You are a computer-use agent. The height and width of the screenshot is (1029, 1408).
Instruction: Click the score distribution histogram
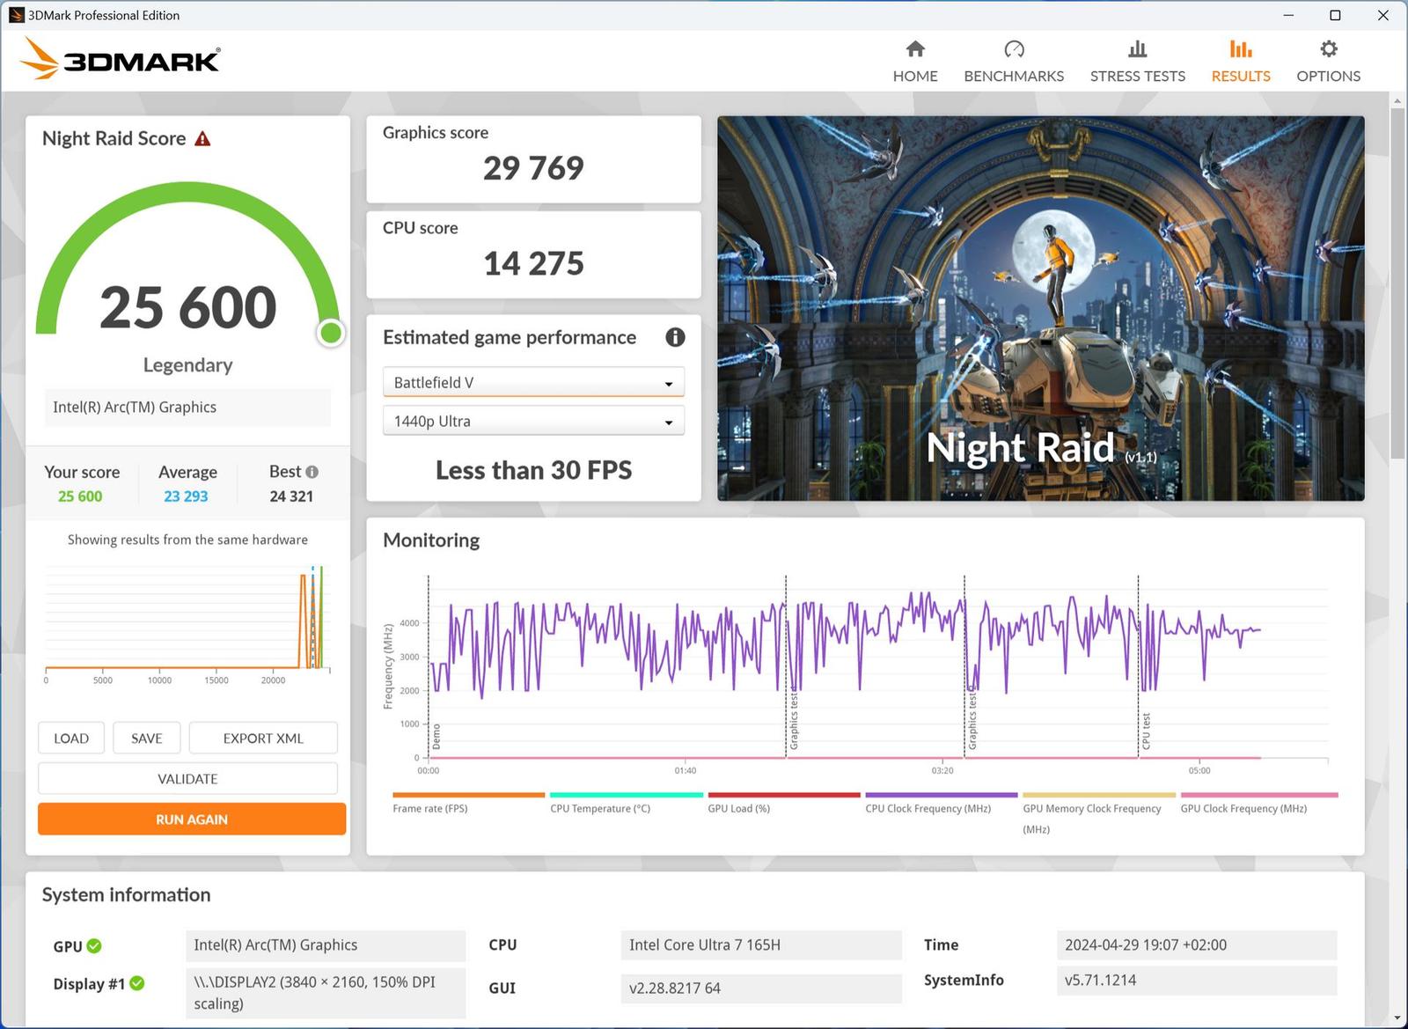click(x=187, y=625)
